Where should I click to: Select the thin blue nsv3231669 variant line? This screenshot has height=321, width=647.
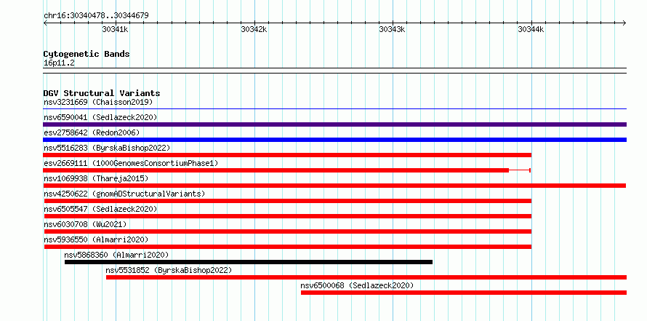(335, 109)
